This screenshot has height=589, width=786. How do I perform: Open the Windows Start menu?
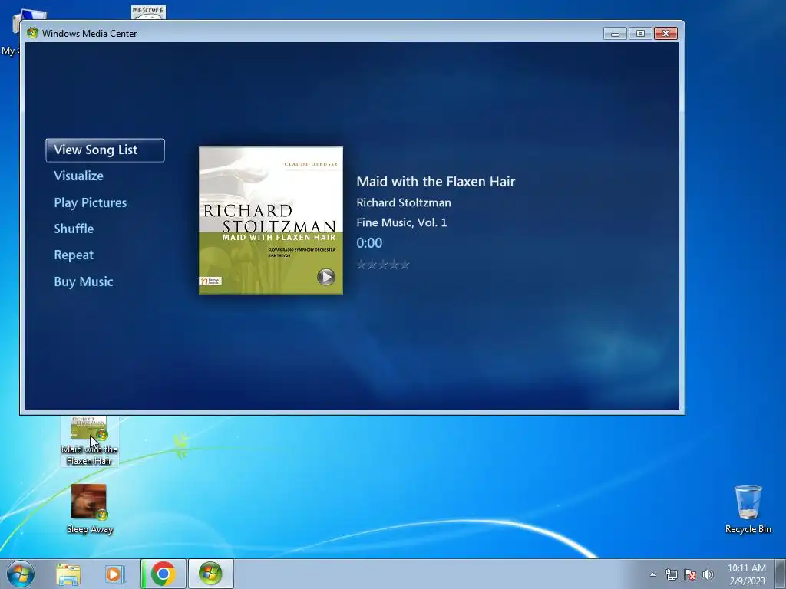tap(21, 574)
